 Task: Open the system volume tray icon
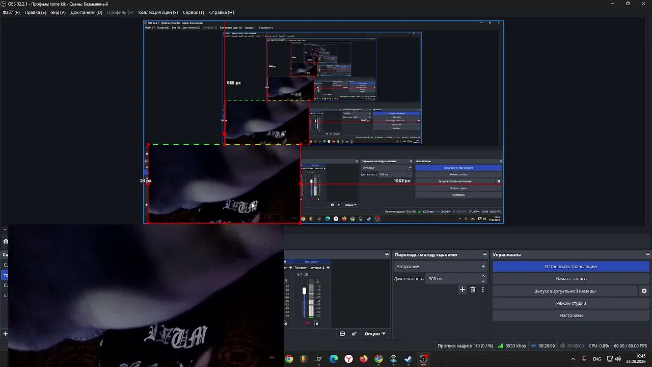pos(619,359)
